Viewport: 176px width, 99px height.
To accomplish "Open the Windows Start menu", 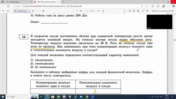I will 2,97.
